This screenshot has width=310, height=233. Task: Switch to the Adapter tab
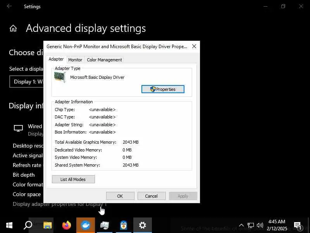coord(56,59)
